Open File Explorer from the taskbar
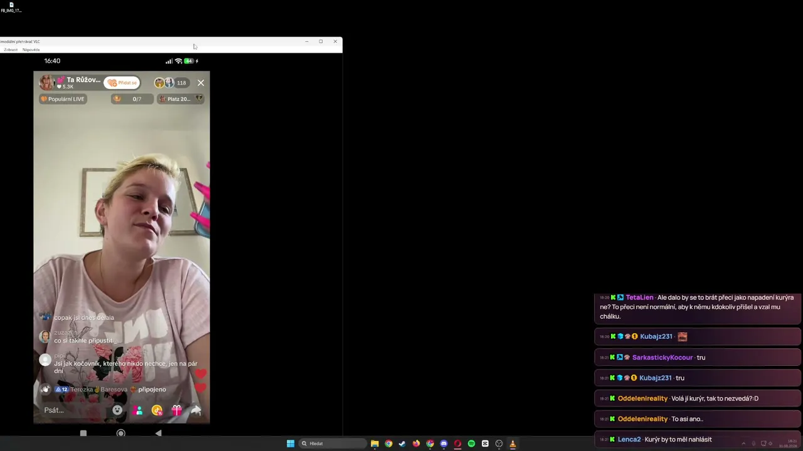Image resolution: width=803 pixels, height=451 pixels. pyautogui.click(x=375, y=443)
